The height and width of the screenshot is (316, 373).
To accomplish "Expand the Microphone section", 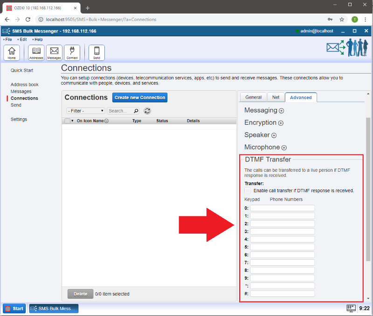I will 284,148.
